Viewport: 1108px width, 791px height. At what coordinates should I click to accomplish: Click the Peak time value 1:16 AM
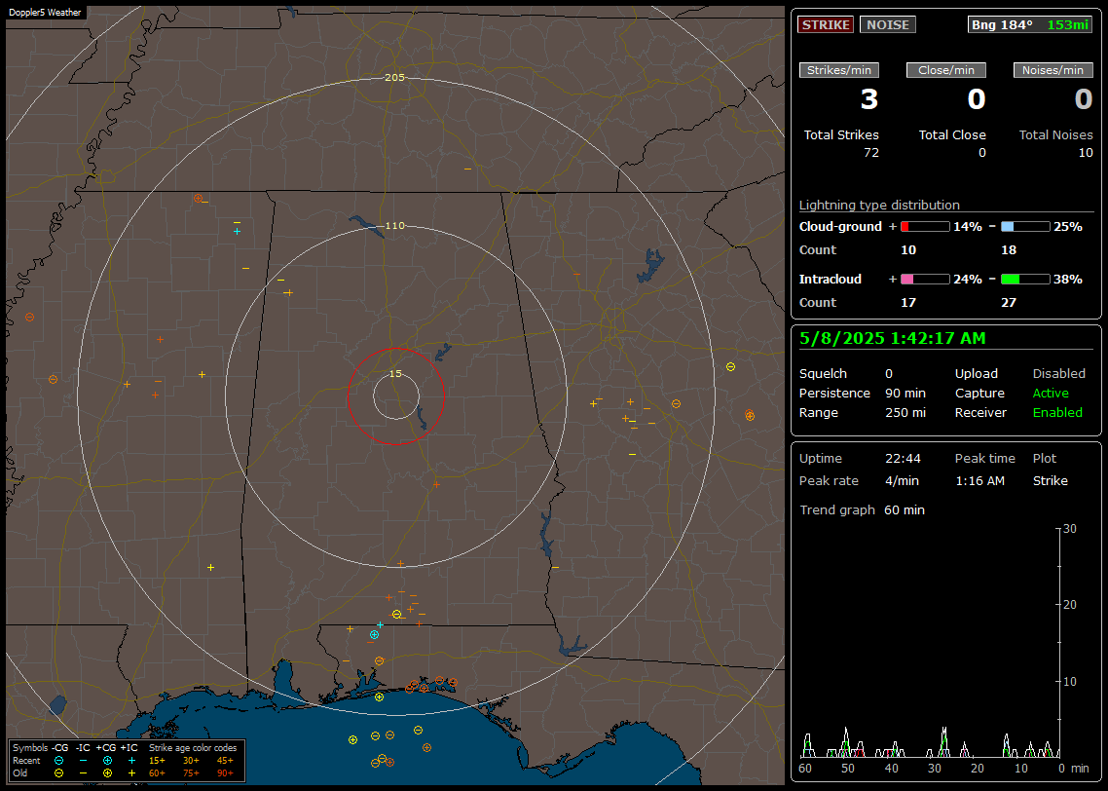[x=979, y=480]
